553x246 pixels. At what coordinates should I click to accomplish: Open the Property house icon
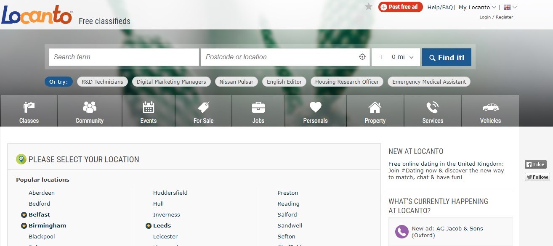(x=375, y=108)
